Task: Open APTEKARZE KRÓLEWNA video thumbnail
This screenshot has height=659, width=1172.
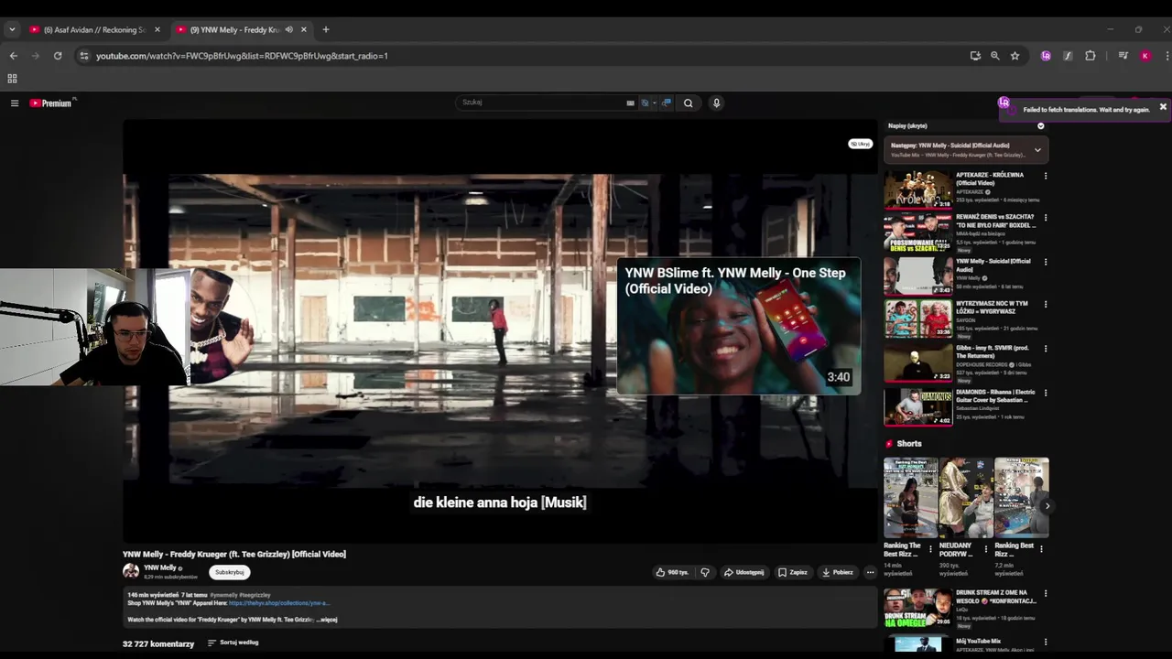Action: pyautogui.click(x=917, y=189)
